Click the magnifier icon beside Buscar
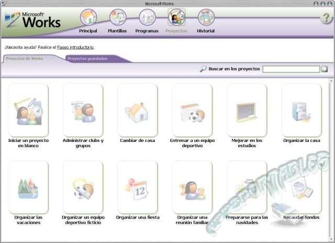The width and height of the screenshot is (335, 243). 203,69
